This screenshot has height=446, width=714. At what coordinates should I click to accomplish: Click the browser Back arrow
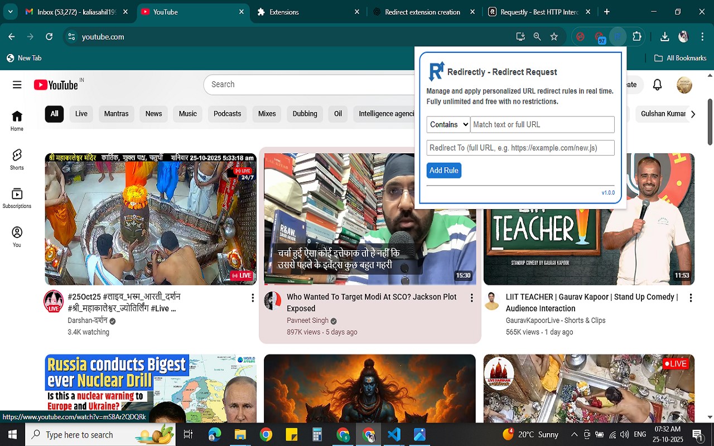(12, 37)
